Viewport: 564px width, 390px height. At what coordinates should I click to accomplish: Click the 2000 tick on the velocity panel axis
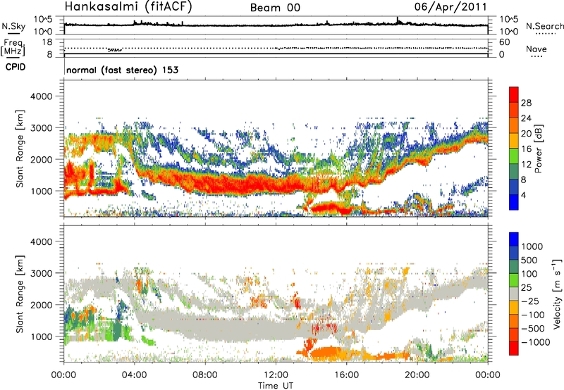pyautogui.click(x=41, y=305)
